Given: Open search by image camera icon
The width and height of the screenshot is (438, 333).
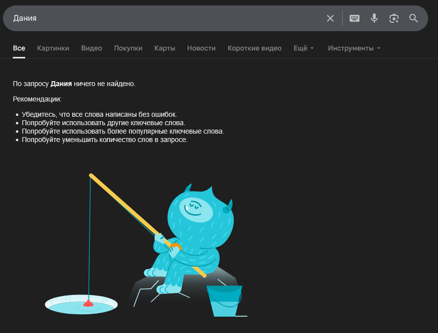Looking at the screenshot, I should 394,18.
